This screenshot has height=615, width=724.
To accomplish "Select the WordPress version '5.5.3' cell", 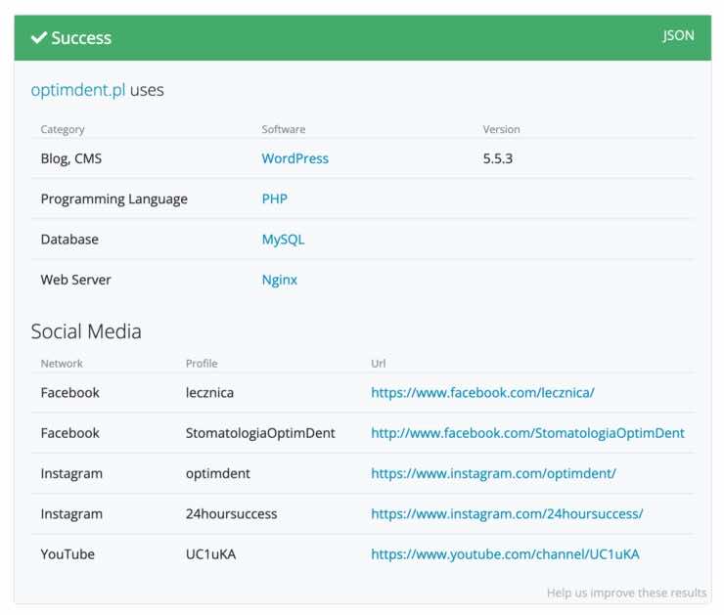I will [498, 158].
